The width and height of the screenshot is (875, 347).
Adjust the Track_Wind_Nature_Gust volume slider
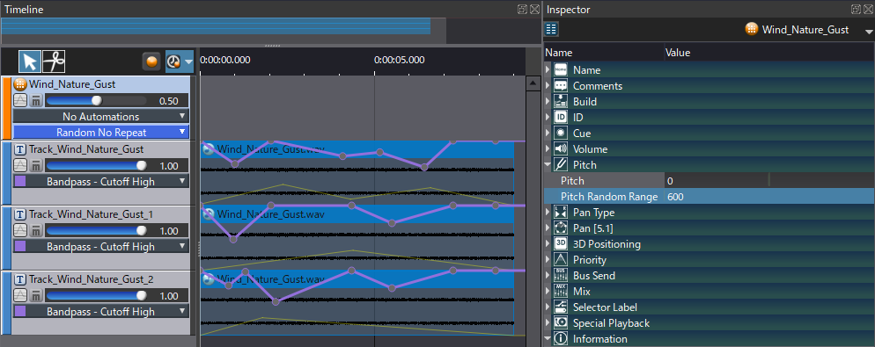coord(96,165)
